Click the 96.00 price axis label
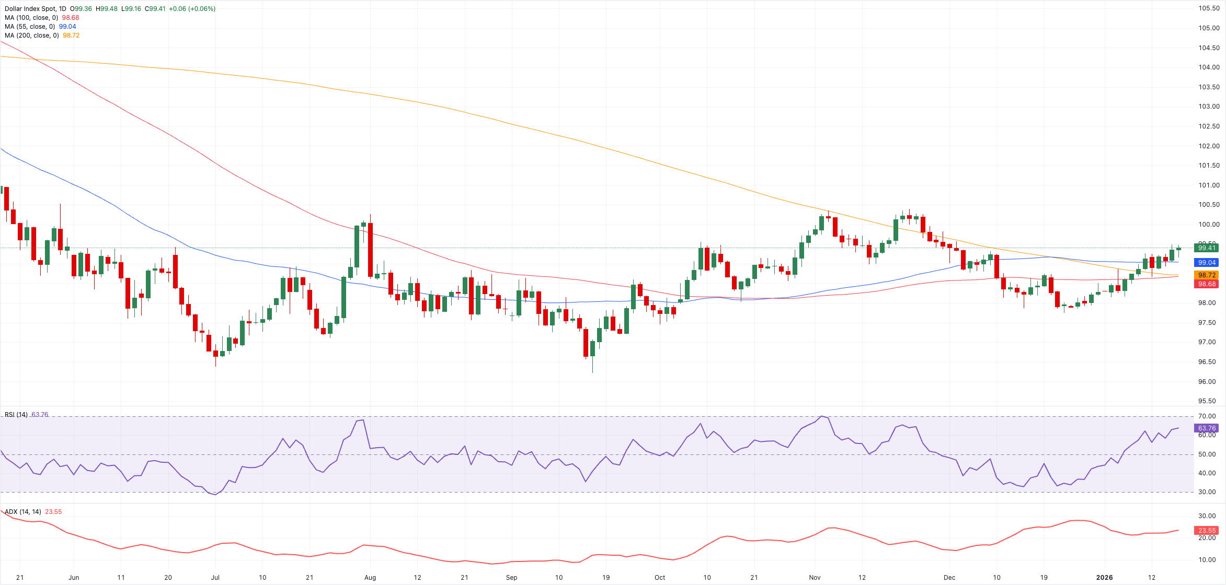The width and height of the screenshot is (1226, 585). coord(1209,382)
